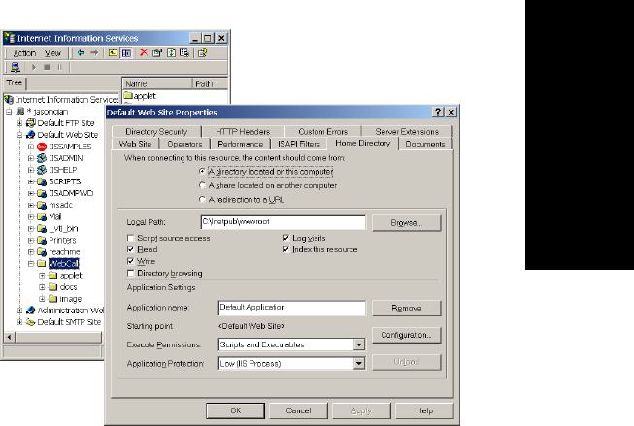
Task: Open the Properties toolbar icon
Action: point(157,53)
